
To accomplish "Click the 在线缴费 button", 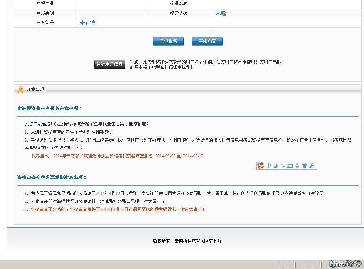I will point(207,41).
